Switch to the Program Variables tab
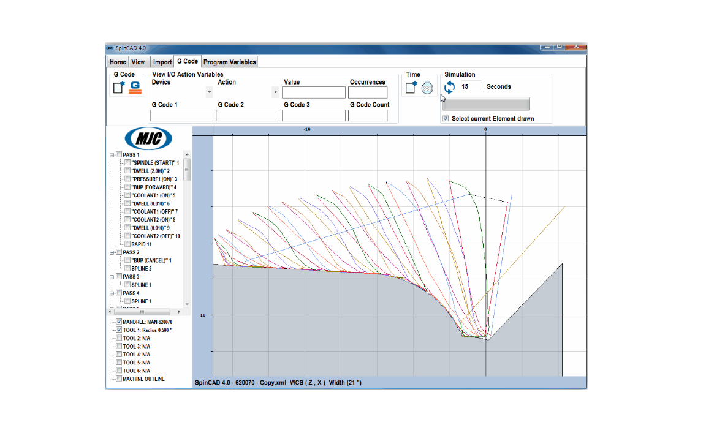706x441 pixels. (x=229, y=62)
